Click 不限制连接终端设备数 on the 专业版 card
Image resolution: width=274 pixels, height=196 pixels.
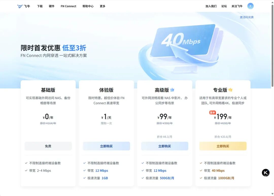point(220,163)
